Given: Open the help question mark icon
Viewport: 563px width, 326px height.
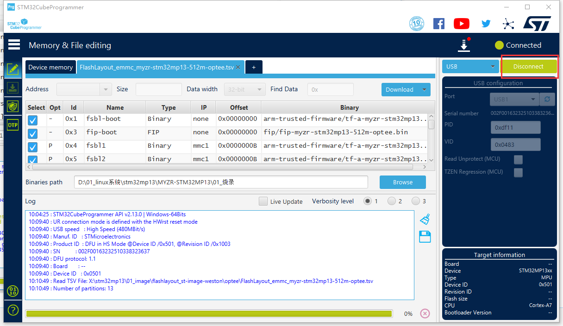Looking at the screenshot, I should pyautogui.click(x=13, y=310).
